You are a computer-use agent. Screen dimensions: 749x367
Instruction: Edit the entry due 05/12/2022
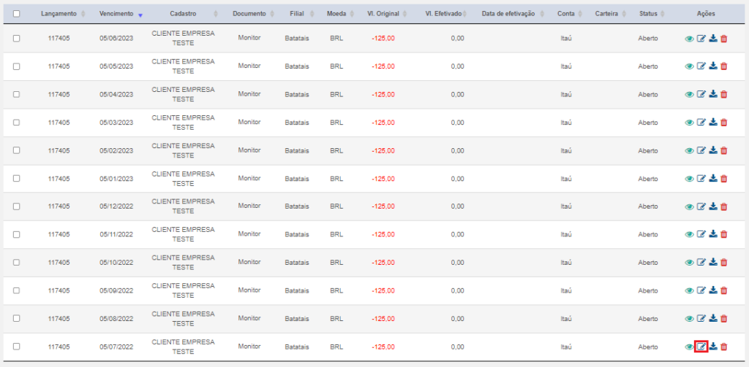(701, 207)
